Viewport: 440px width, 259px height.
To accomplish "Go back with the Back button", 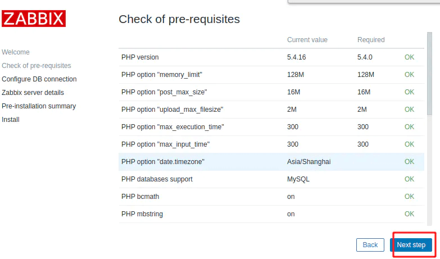I will tap(370, 245).
